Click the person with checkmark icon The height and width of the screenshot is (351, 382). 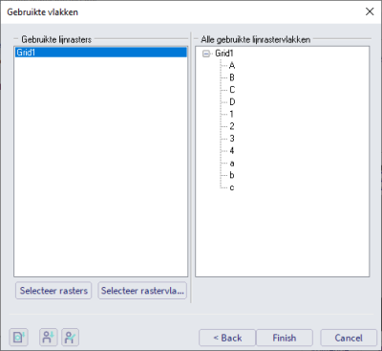[x=70, y=338]
